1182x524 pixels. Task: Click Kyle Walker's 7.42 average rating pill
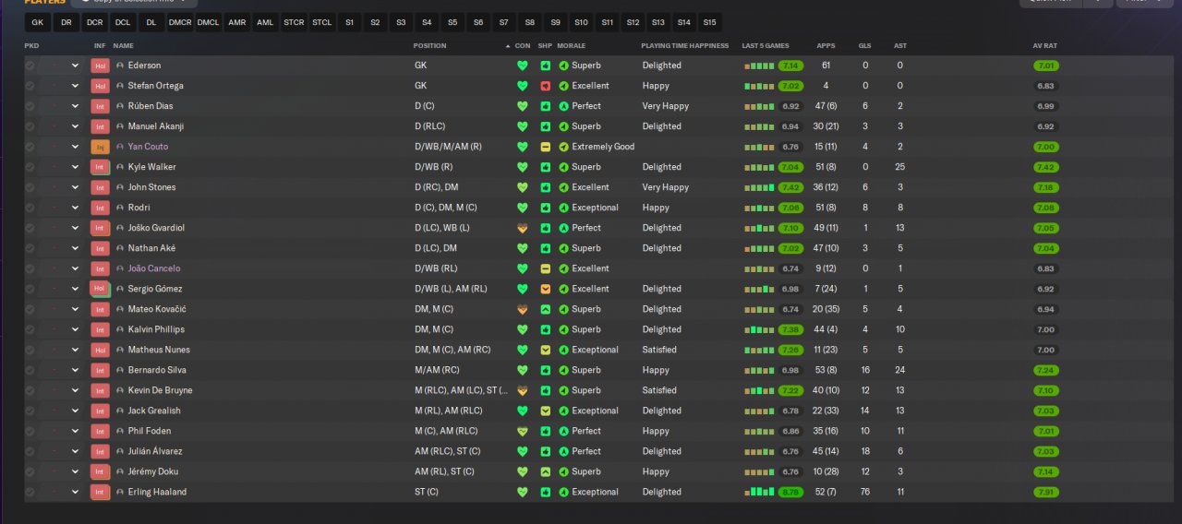tap(1046, 167)
